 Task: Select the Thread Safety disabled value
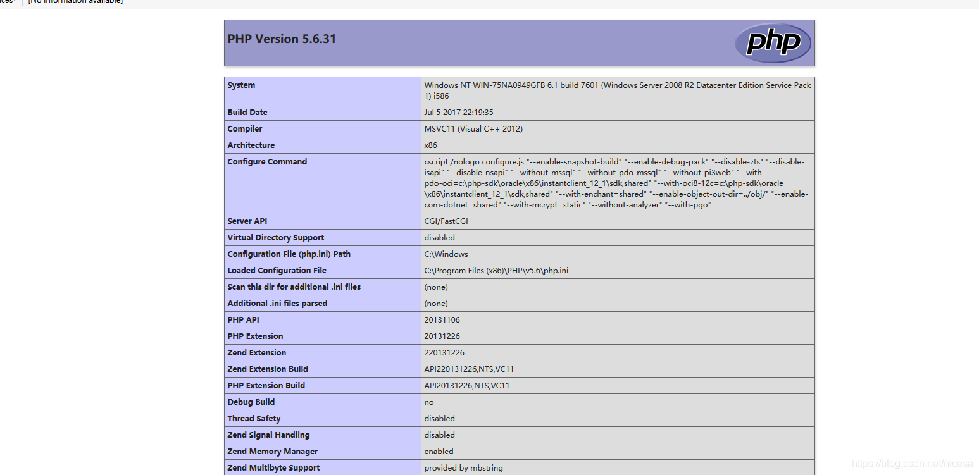point(440,419)
